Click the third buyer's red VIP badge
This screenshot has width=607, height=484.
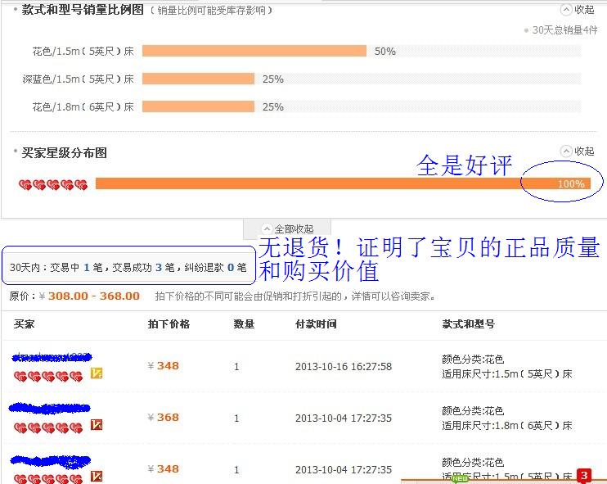[x=96, y=477]
